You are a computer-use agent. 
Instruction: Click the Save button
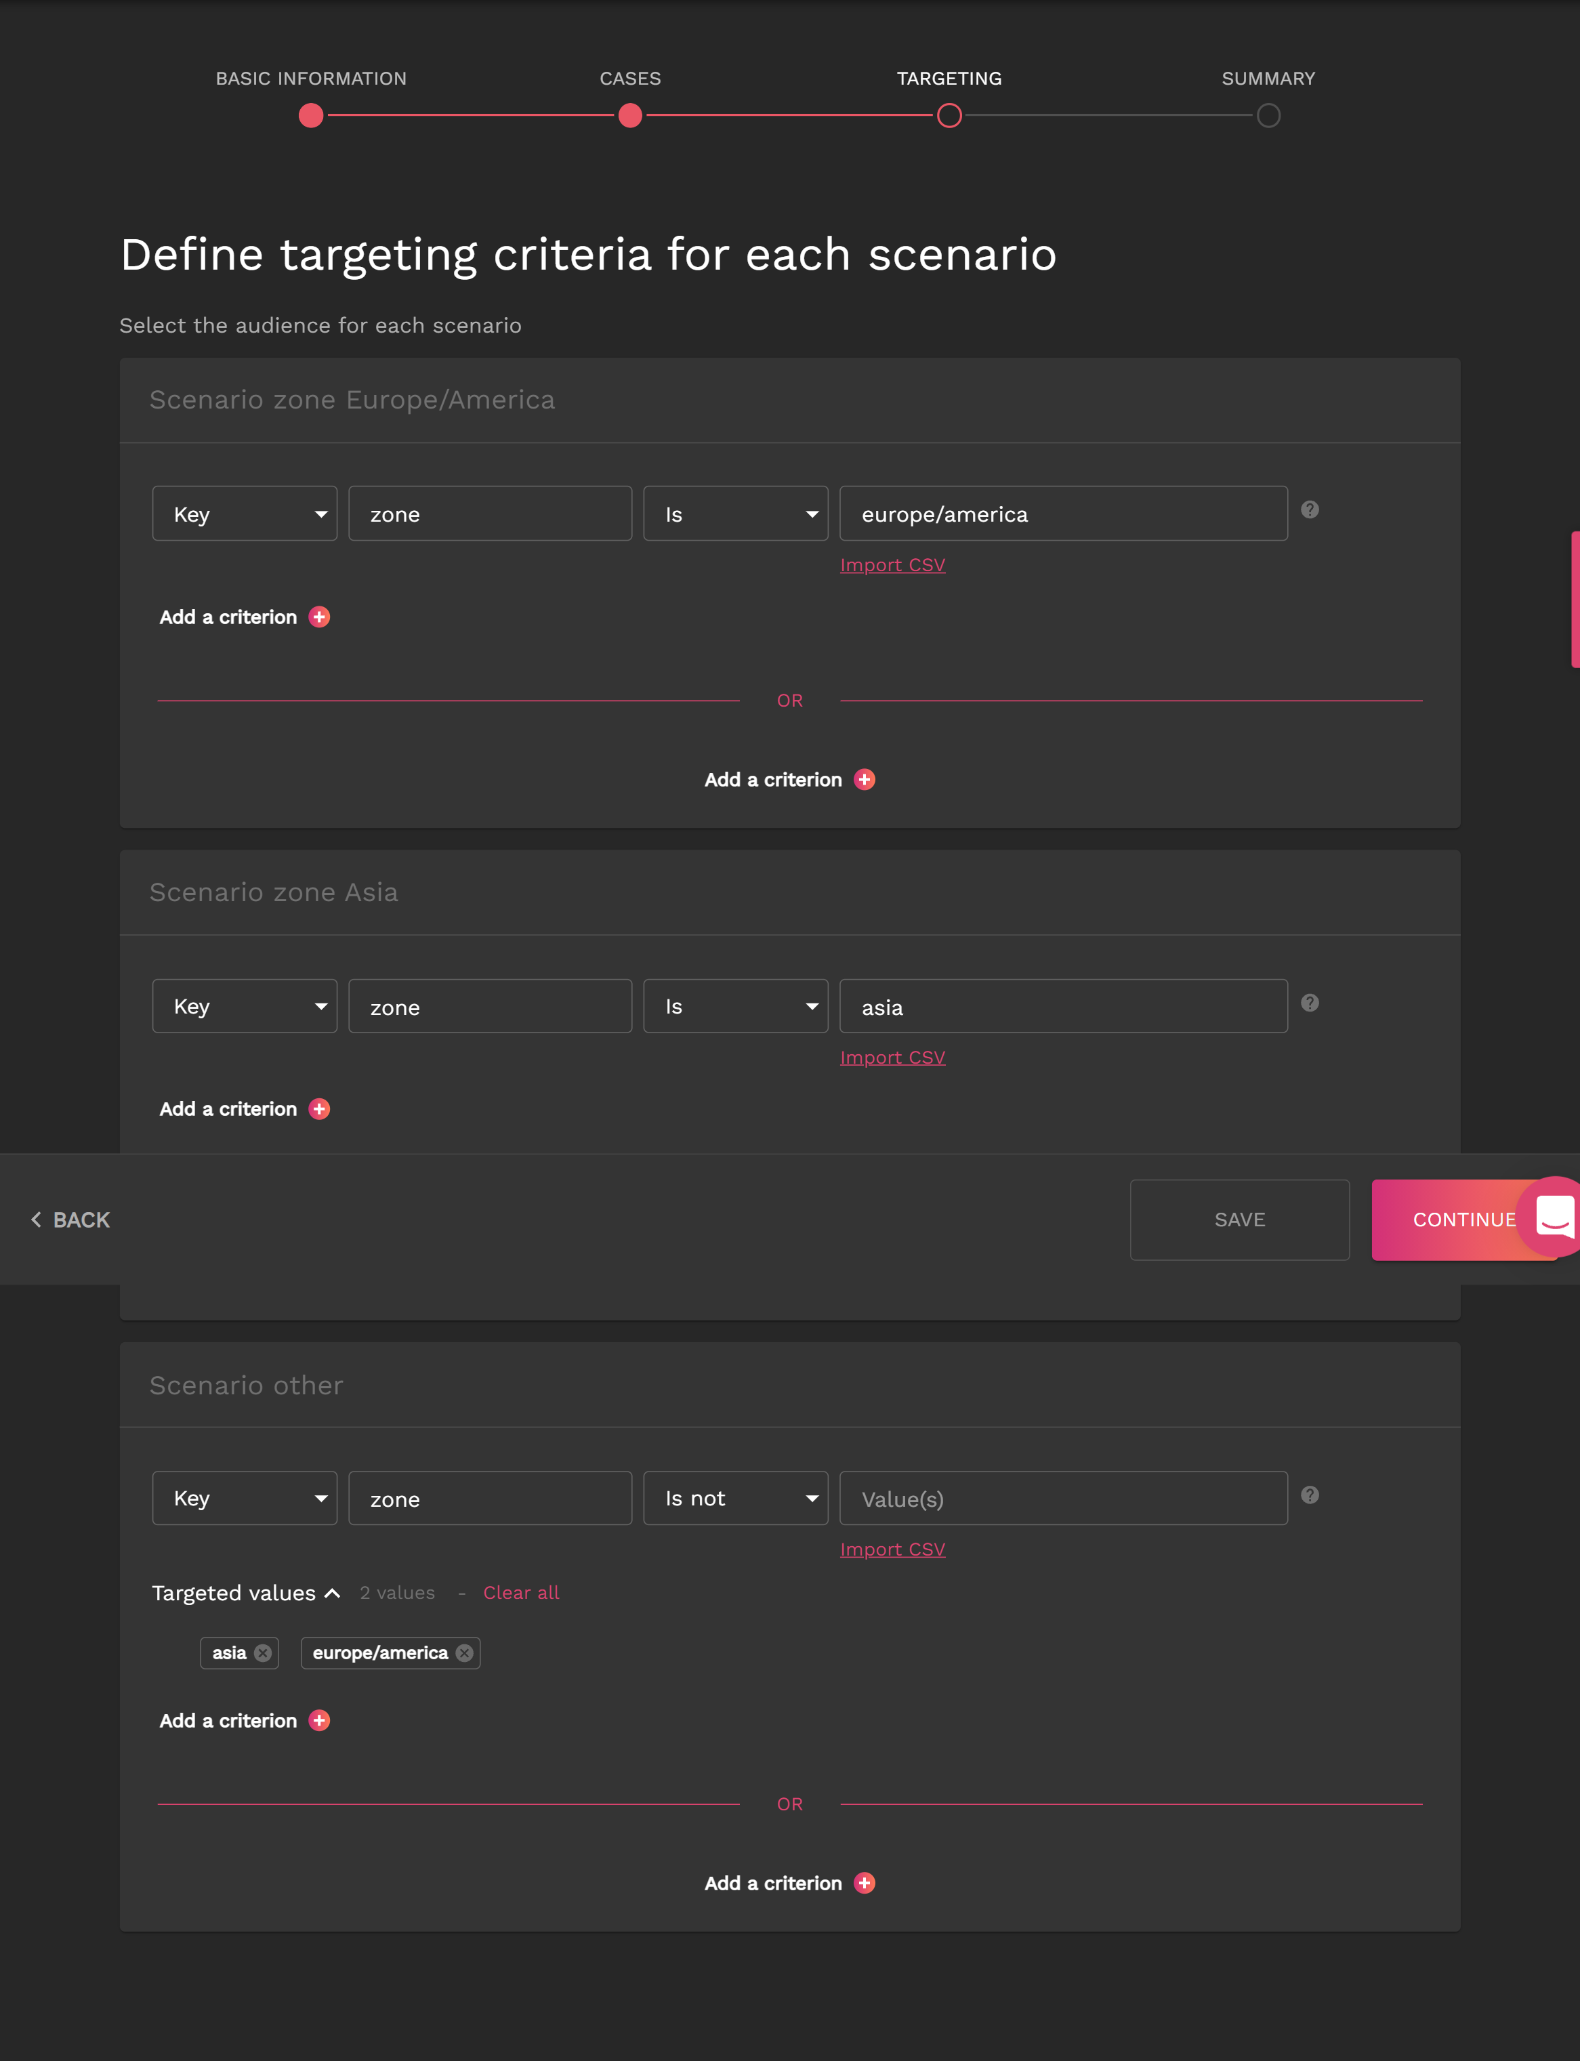[1239, 1220]
